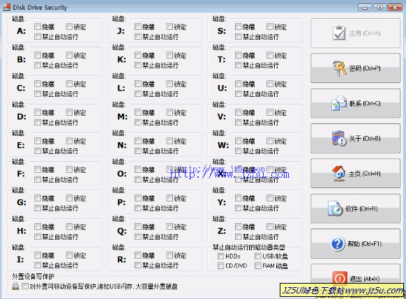Viewport: 406px width, 299px height.
Task: Tick hide checkbox for drive K:
Action: point(138,55)
